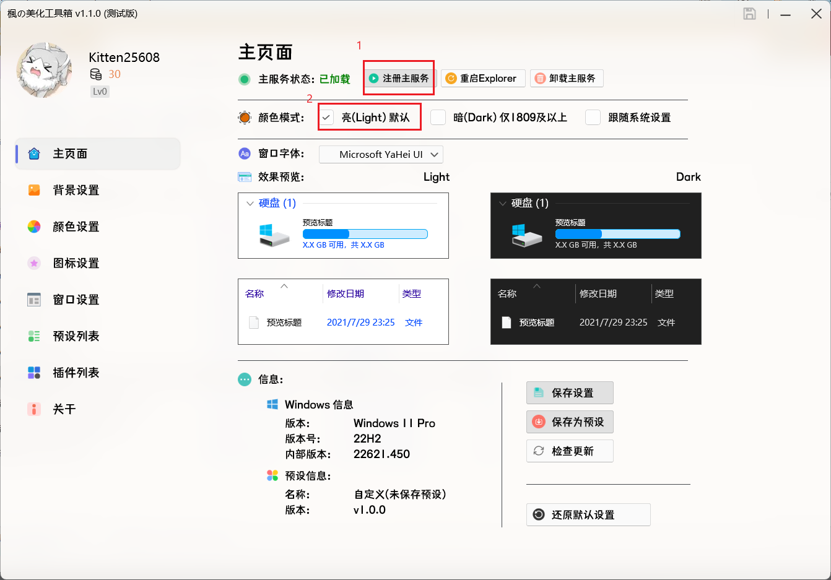Click the 修改日期 column header in Dark preview
The width and height of the screenshot is (831, 580).
598,294
